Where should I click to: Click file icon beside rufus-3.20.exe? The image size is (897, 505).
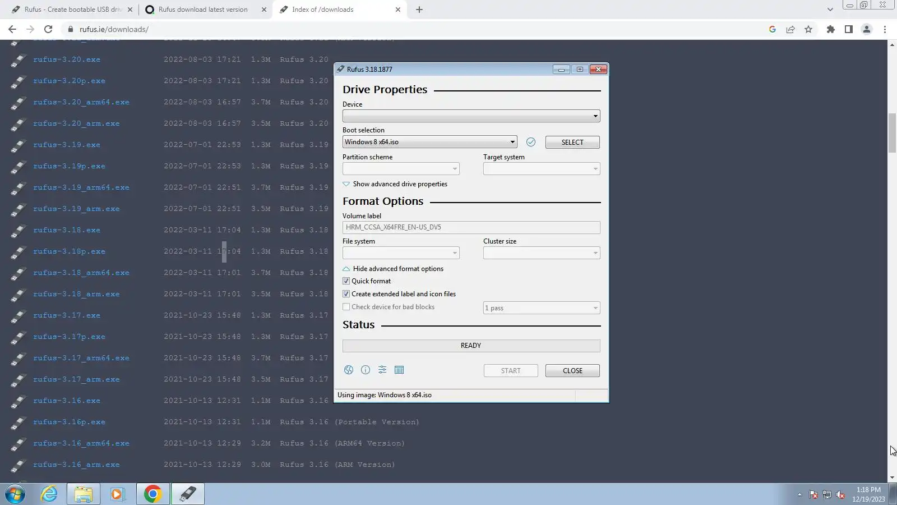19,60
